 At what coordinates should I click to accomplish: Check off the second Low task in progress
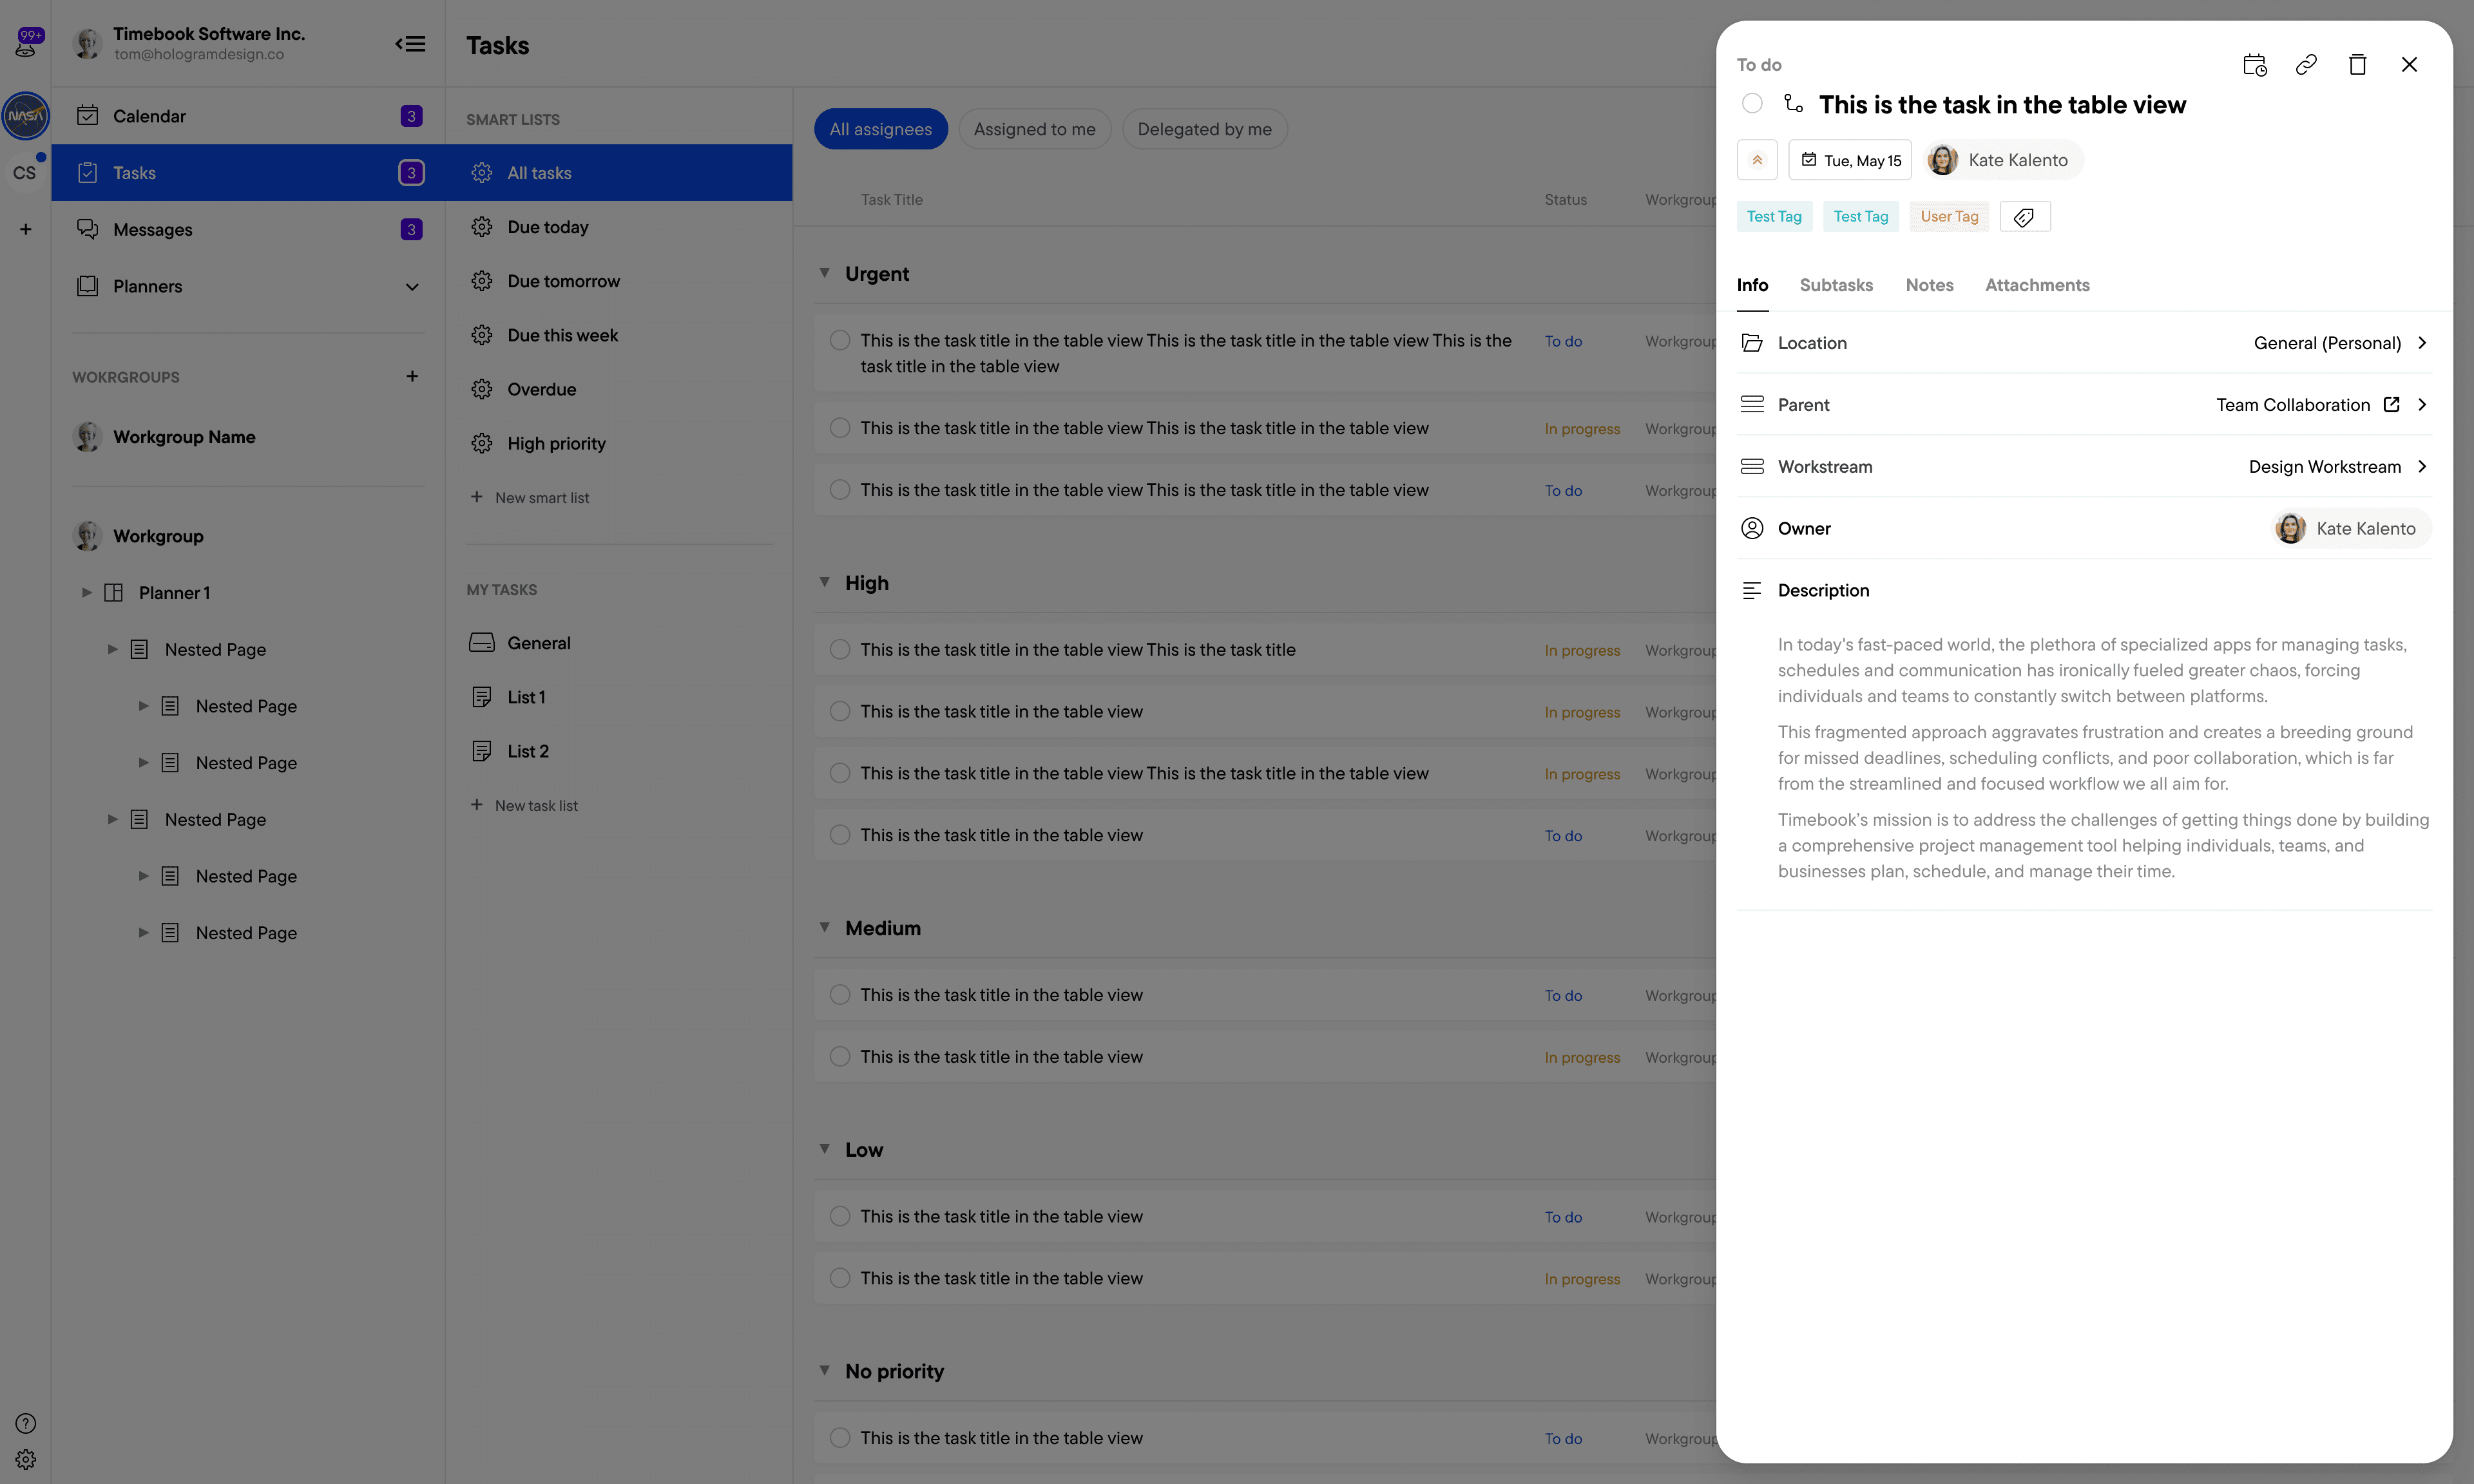(840, 1279)
